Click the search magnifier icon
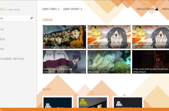 click(x=32, y=18)
